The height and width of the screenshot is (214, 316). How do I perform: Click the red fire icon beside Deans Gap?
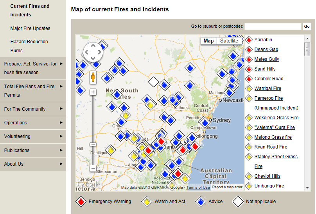coord(249,50)
